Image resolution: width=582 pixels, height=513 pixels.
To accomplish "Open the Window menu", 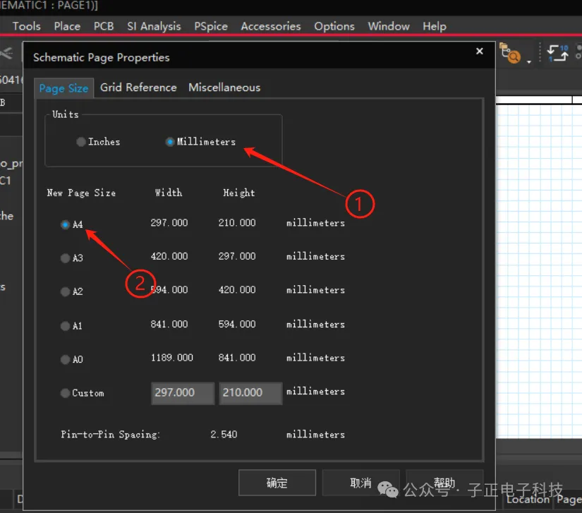I will (389, 26).
